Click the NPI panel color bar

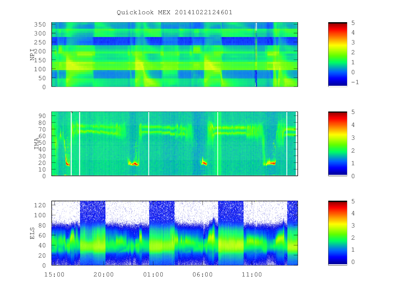(337, 54)
